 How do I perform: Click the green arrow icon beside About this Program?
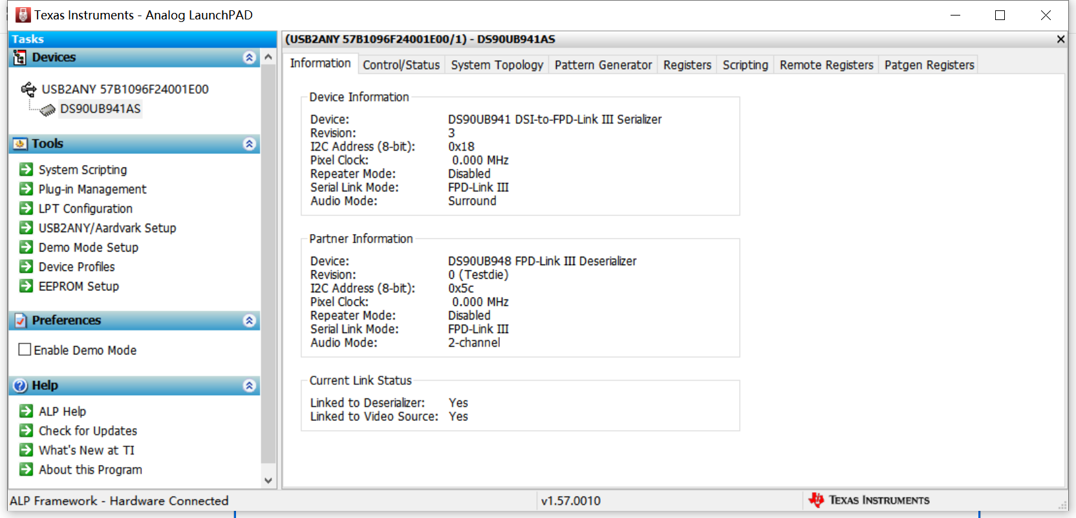tap(26, 469)
